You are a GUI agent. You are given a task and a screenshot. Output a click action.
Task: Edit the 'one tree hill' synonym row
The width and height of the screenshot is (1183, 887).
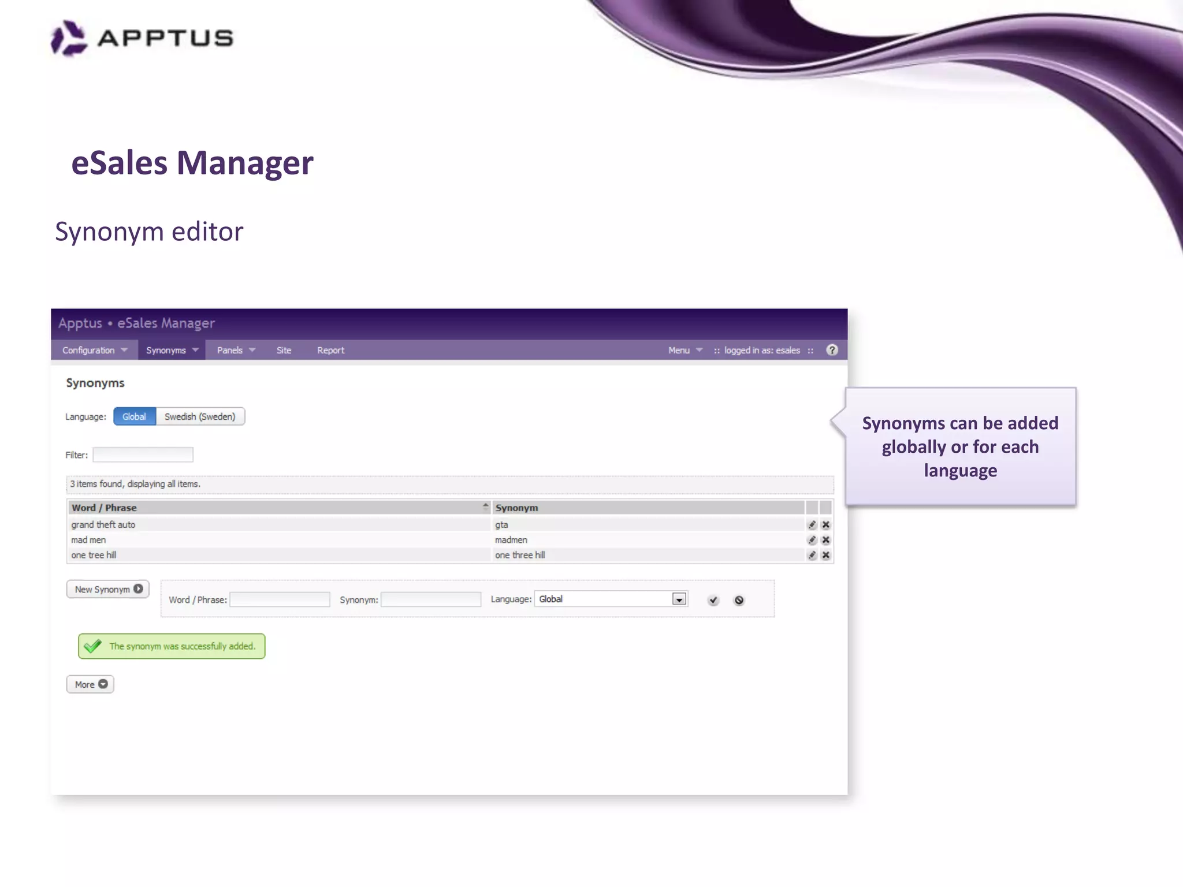coord(812,554)
